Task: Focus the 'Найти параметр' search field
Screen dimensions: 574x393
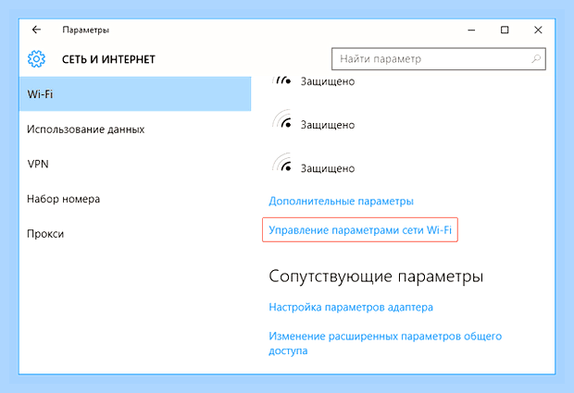Action: [x=439, y=58]
